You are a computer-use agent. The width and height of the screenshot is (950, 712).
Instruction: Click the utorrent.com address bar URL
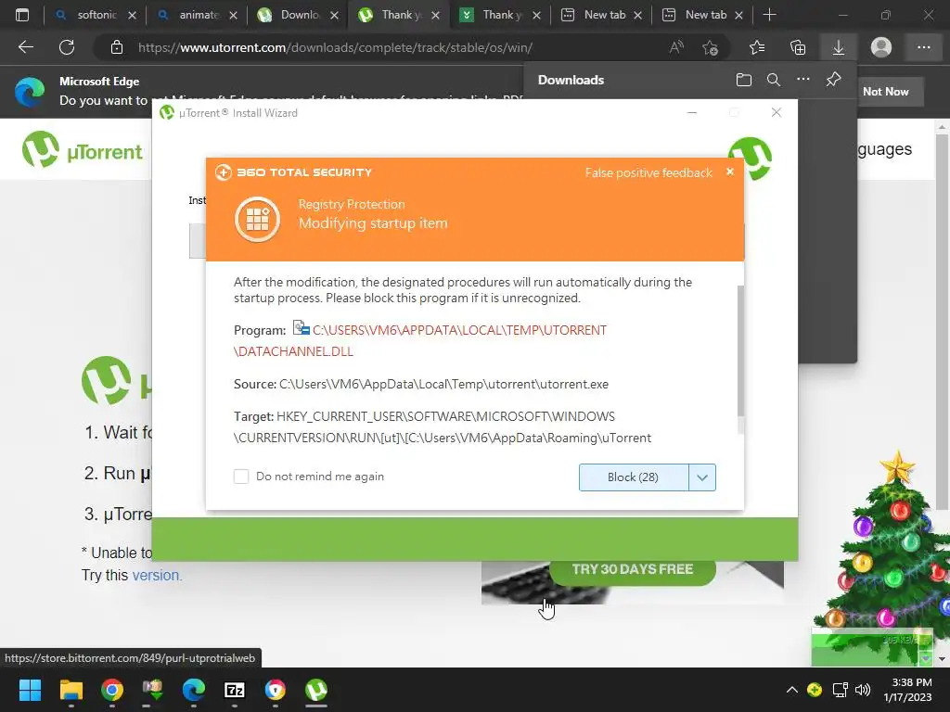(x=335, y=47)
